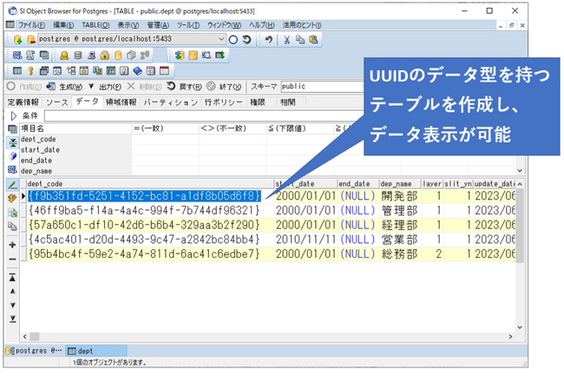Open the TABLE(O) menu
Viewport: 564px width, 376px height.
point(95,25)
